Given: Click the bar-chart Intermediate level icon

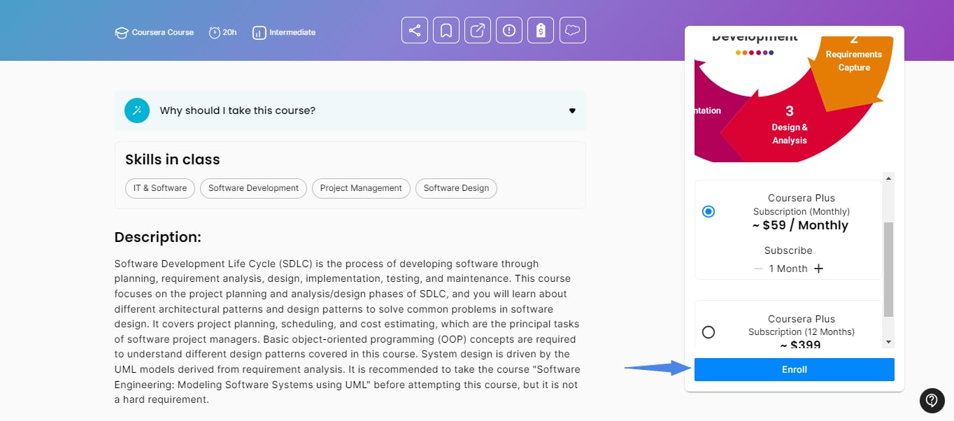Looking at the screenshot, I should 259,32.
